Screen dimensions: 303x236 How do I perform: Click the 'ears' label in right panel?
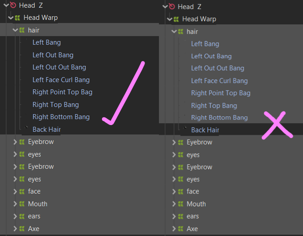tap(193, 216)
